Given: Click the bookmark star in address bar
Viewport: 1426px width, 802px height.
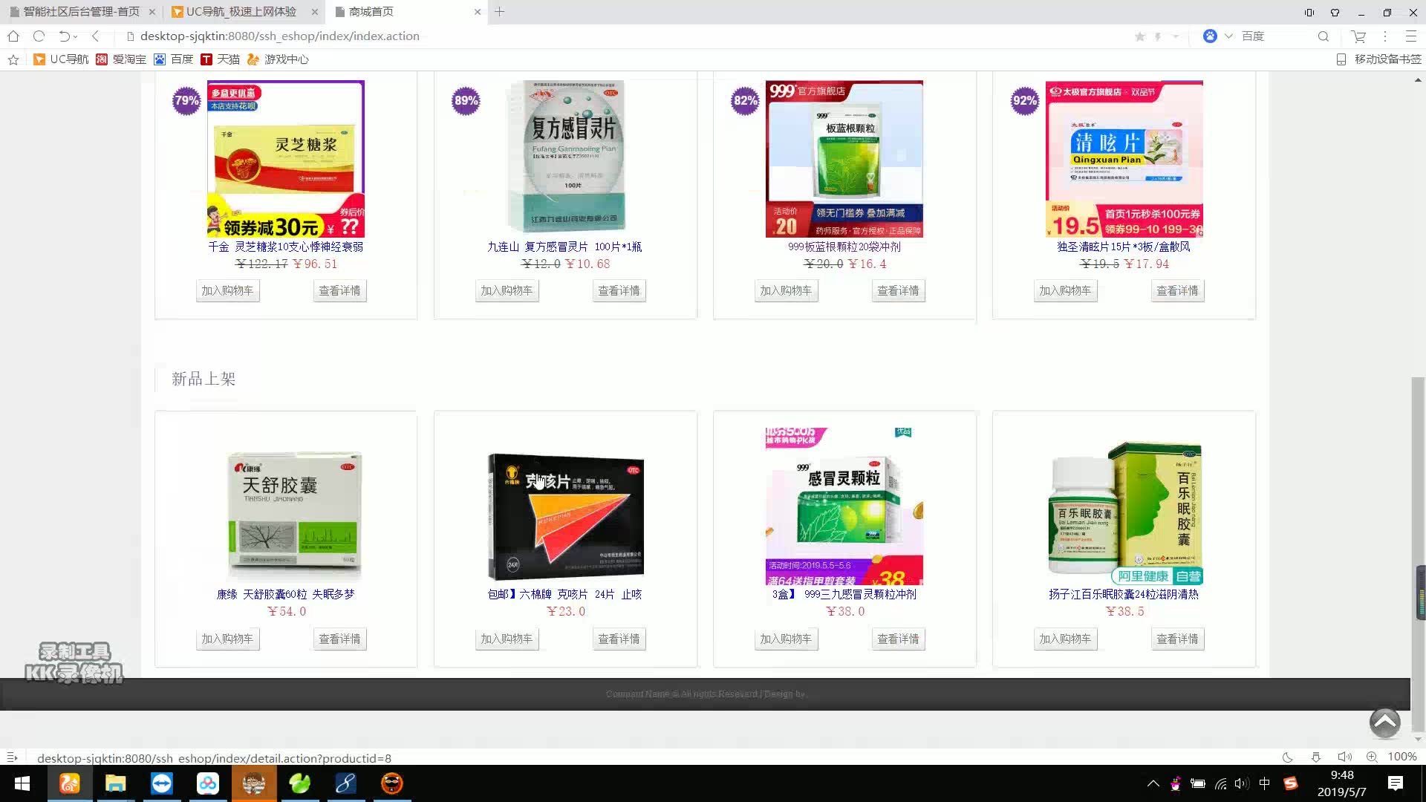Looking at the screenshot, I should 1140,36.
